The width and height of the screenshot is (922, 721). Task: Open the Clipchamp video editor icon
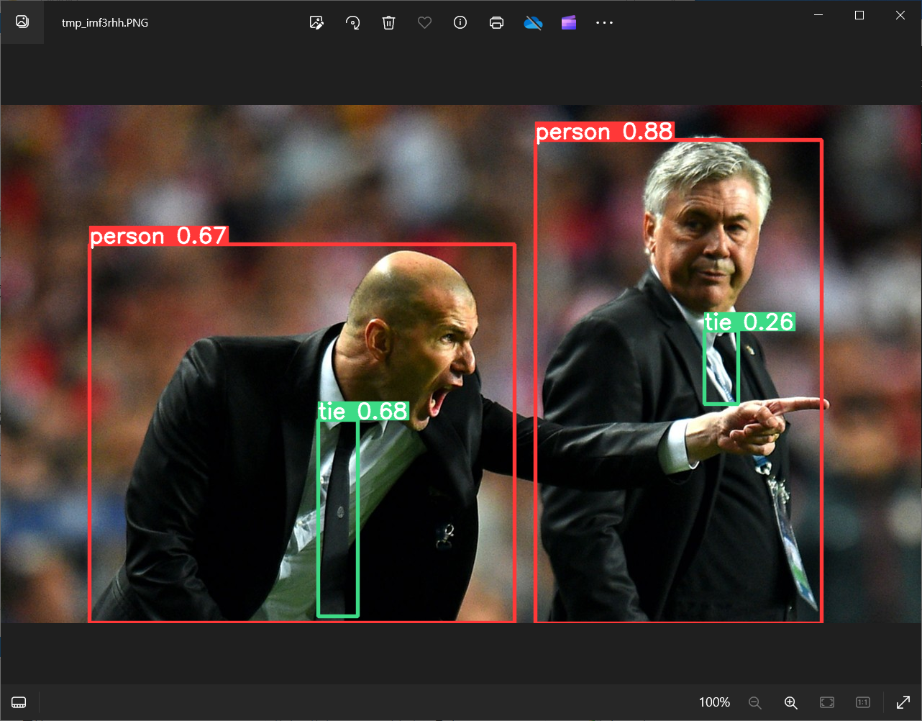pos(569,22)
